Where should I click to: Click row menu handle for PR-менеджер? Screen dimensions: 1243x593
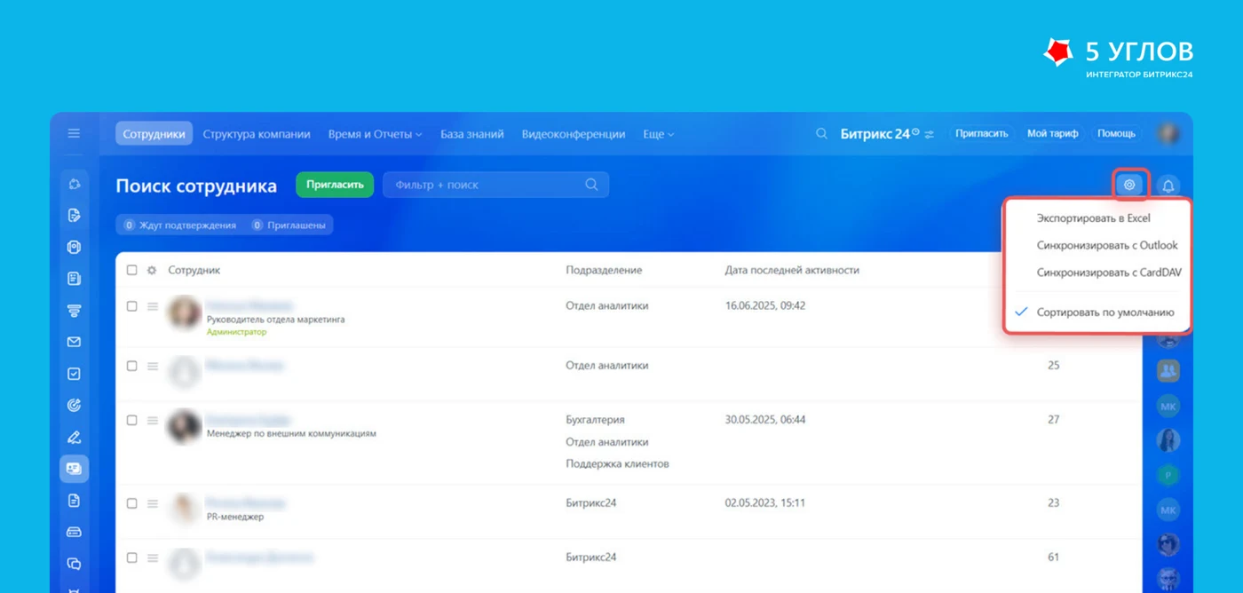tap(153, 503)
